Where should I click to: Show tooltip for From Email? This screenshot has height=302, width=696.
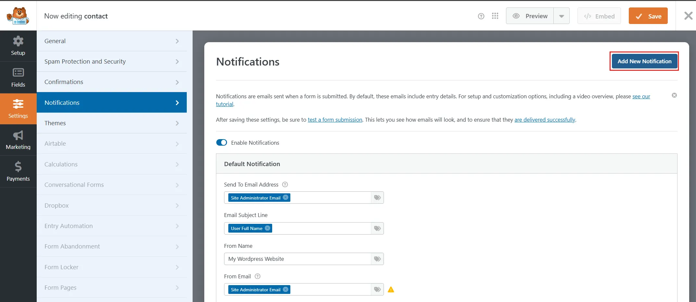point(258,276)
